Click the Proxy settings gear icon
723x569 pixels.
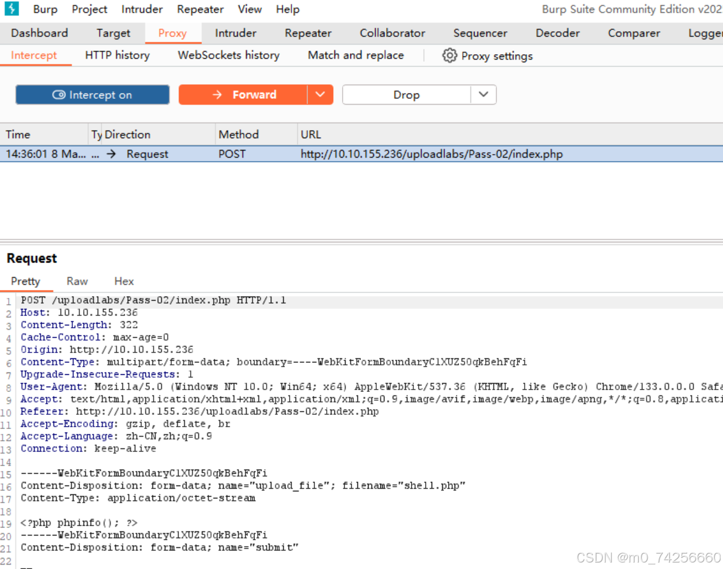(450, 56)
